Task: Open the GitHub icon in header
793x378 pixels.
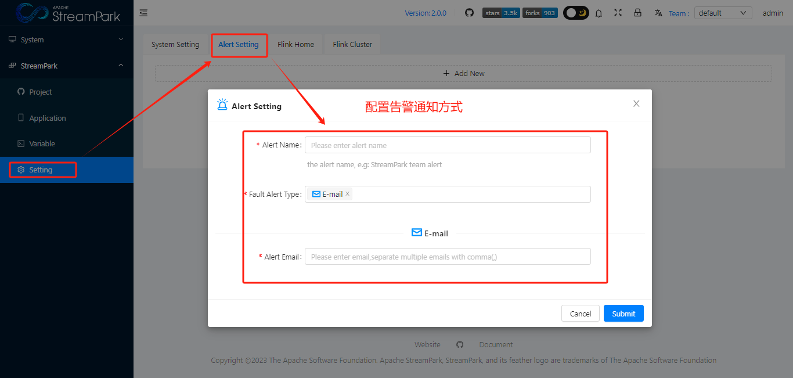Action: point(470,13)
